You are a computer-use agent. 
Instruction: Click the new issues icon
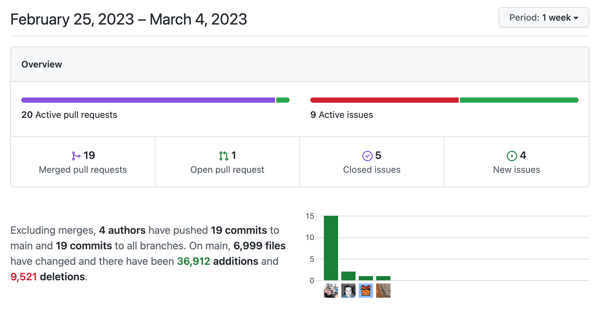point(511,155)
